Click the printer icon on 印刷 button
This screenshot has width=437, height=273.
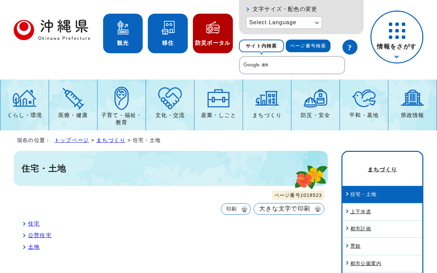(244, 209)
